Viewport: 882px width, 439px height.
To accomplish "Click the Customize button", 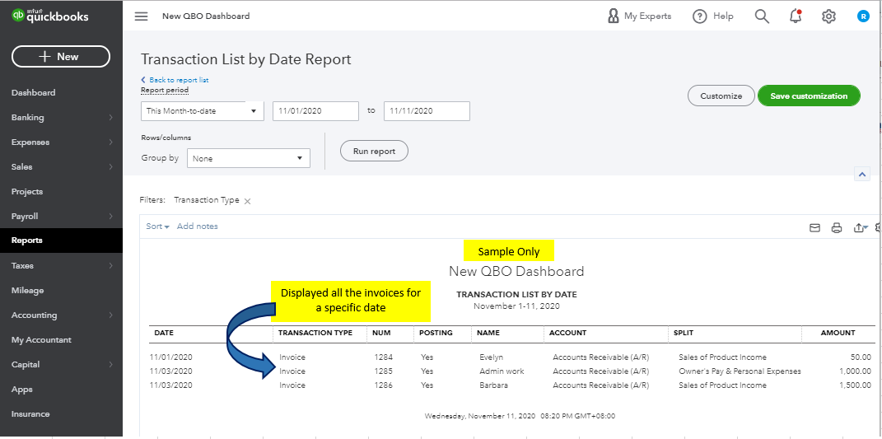I will (721, 96).
